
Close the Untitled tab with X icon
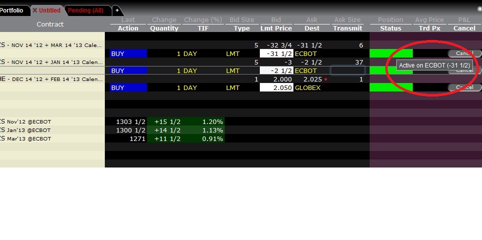click(35, 10)
